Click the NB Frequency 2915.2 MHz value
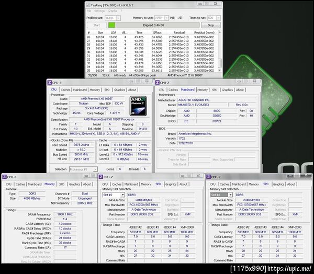This screenshot has height=274, width=314. [x=85, y=203]
